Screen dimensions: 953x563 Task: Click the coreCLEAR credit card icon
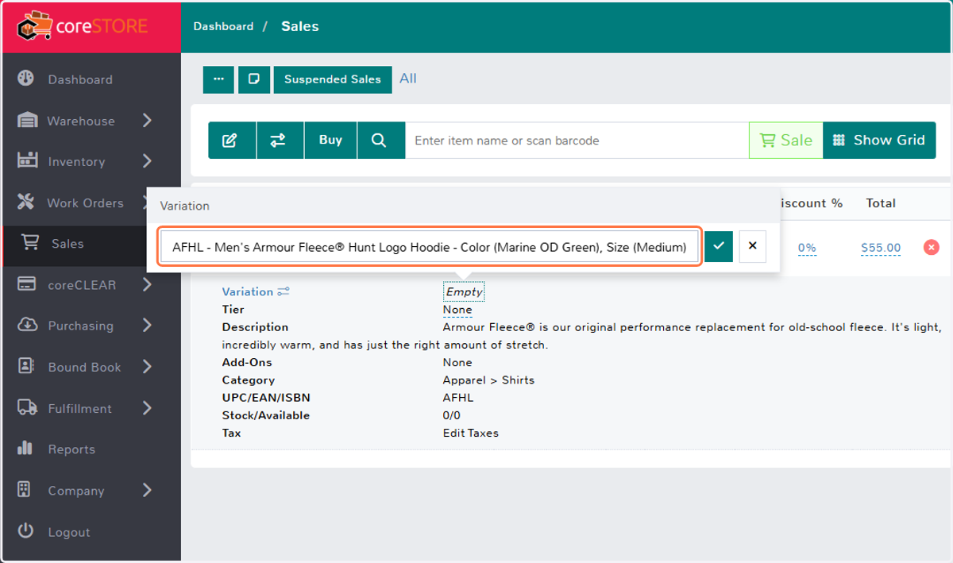click(x=27, y=283)
